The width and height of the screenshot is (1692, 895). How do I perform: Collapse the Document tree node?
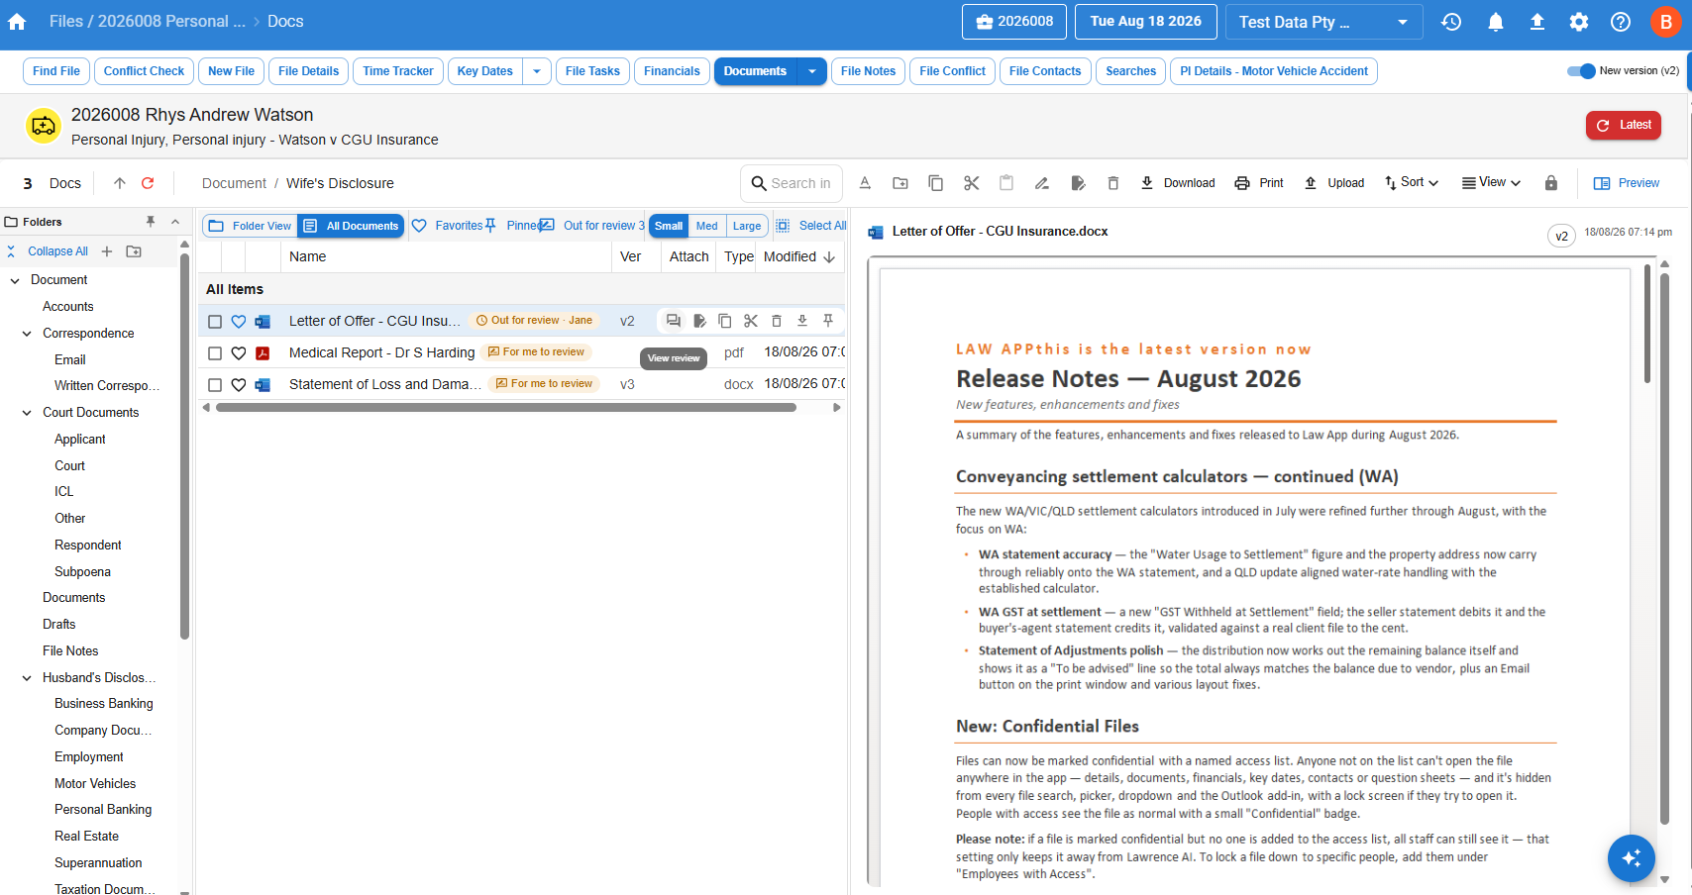[15, 281]
